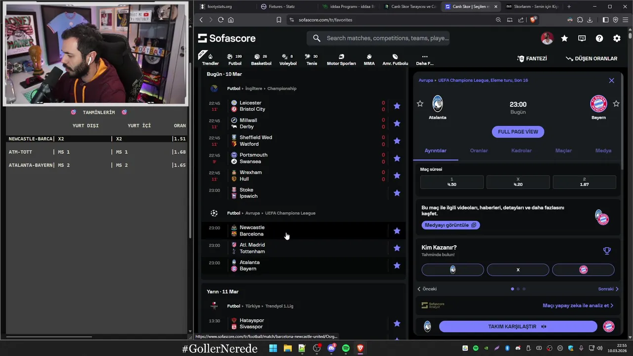Screen dimensions: 633x356
Task: Unfavorite the Stoke vs Ipswich match
Action: [397, 193]
